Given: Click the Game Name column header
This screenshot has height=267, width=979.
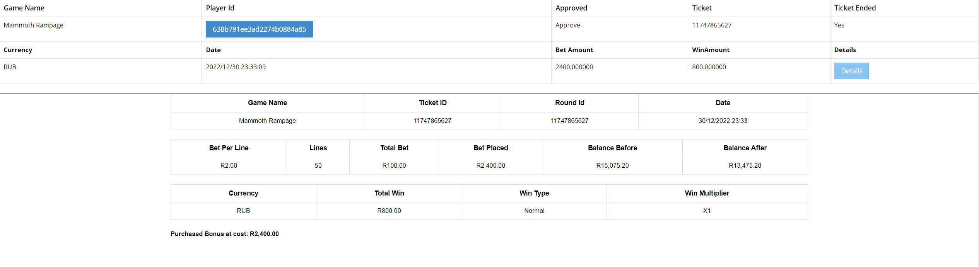Looking at the screenshot, I should click(x=24, y=8).
